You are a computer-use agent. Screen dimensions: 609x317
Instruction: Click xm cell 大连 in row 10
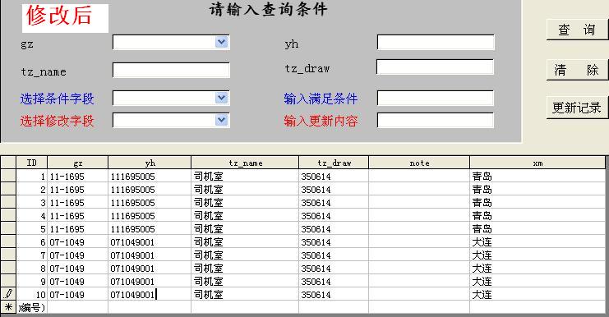[537, 295]
